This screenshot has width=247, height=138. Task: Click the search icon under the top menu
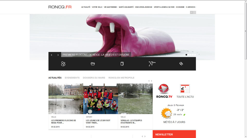pyautogui.click(x=195, y=12)
